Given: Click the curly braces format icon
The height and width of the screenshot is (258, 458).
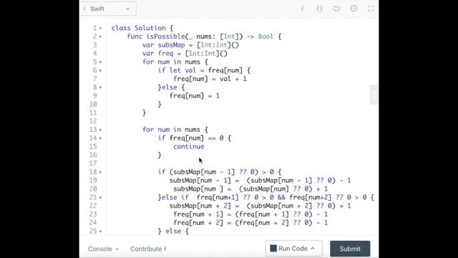Looking at the screenshot, I should click(320, 9).
